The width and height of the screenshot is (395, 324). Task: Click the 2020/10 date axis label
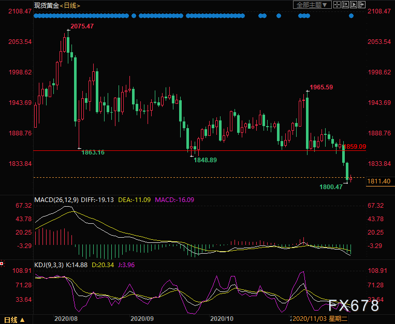coord(222,319)
